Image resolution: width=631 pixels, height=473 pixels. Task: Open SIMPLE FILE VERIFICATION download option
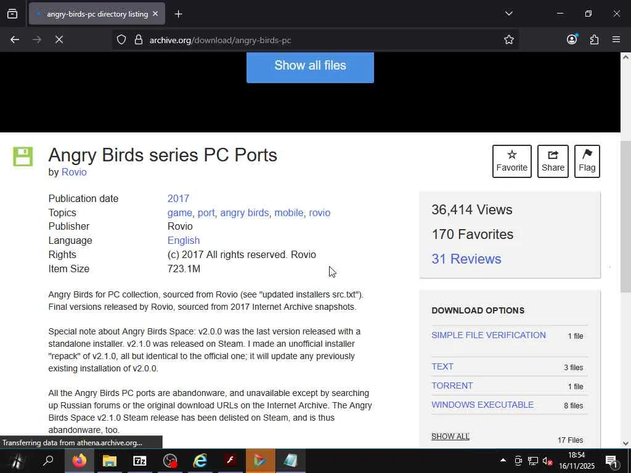click(489, 336)
